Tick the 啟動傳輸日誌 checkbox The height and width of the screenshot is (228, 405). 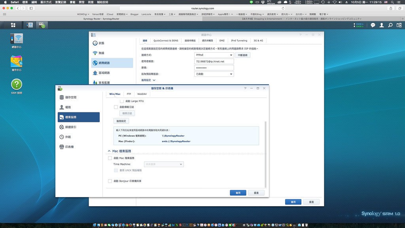[116, 107]
